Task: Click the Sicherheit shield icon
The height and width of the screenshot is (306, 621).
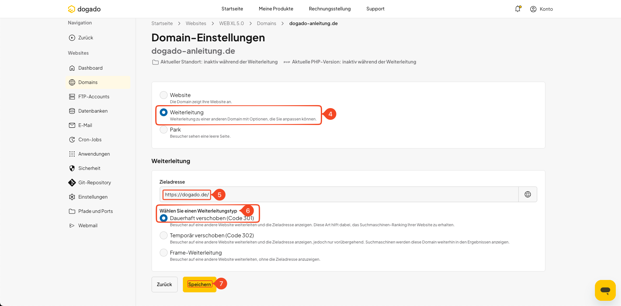Action: 72,168
